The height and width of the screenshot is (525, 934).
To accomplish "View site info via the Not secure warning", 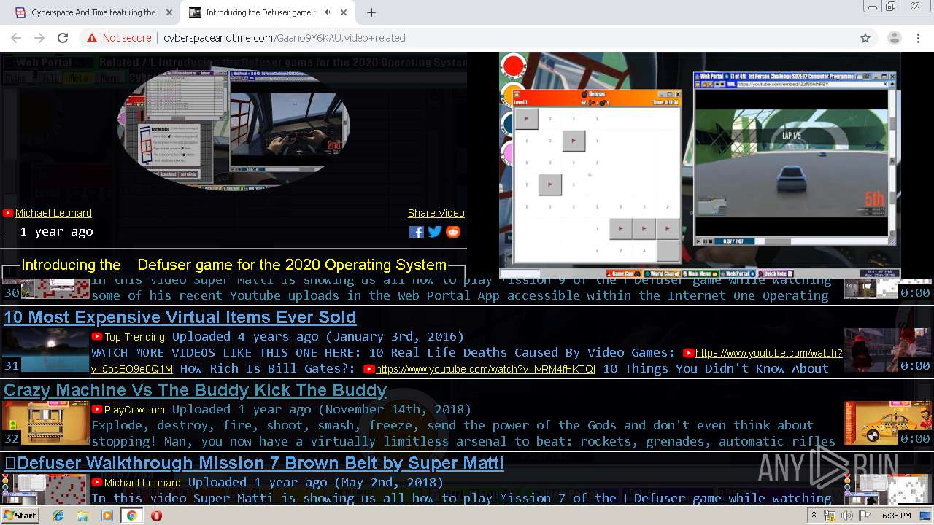I will coord(119,38).
